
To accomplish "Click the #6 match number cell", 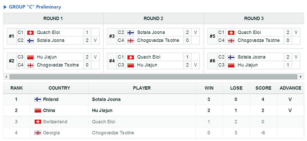I will 213,61.
